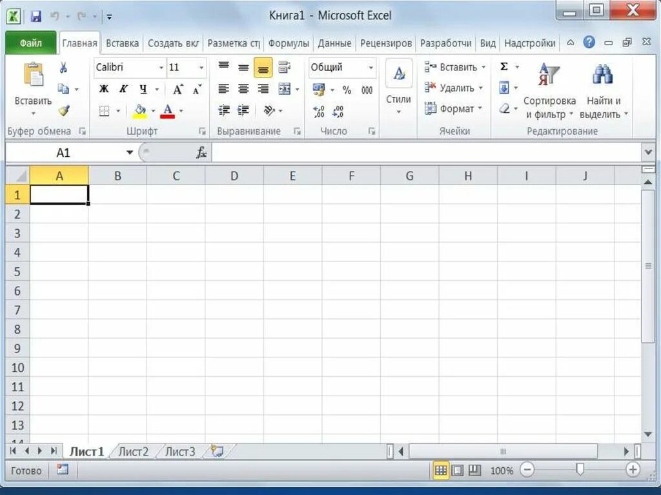Click the Copy icon in clipboard group
The width and height of the screenshot is (661, 495).
point(63,88)
